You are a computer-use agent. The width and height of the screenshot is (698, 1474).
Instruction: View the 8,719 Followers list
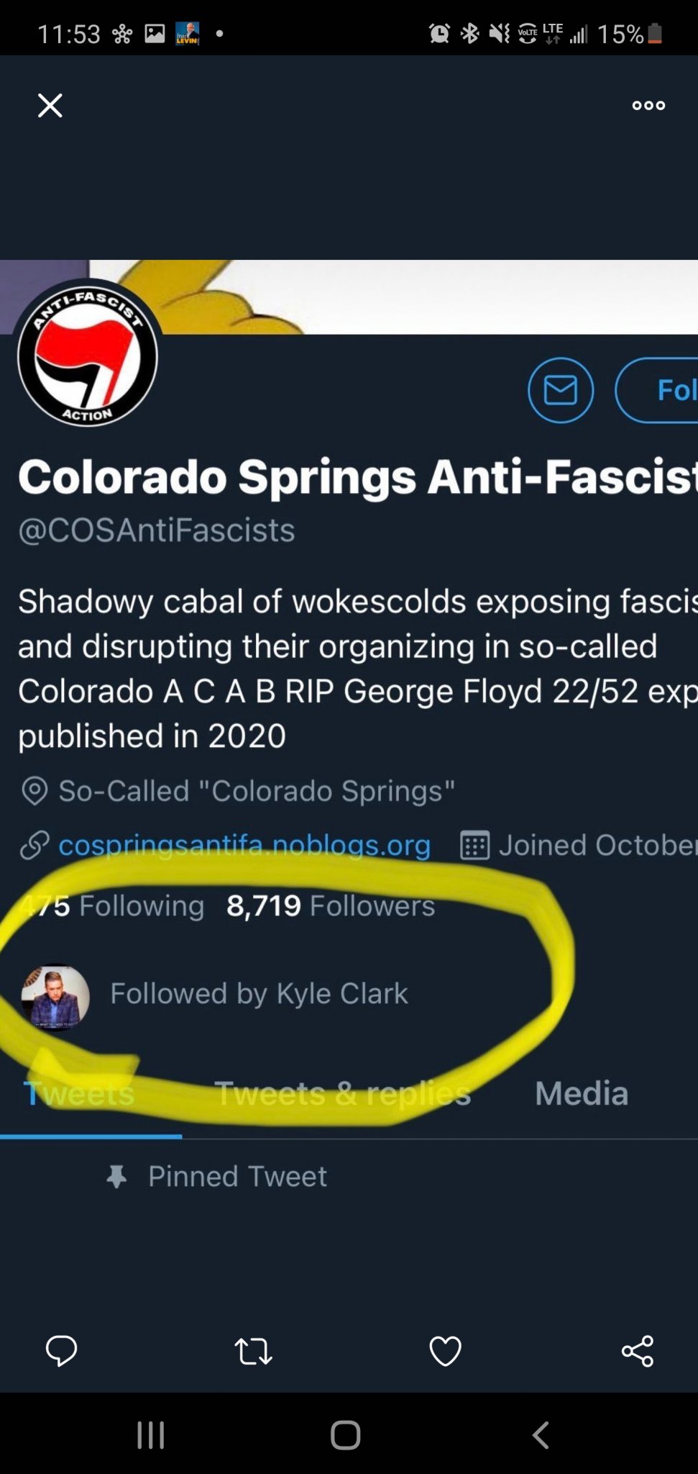331,905
